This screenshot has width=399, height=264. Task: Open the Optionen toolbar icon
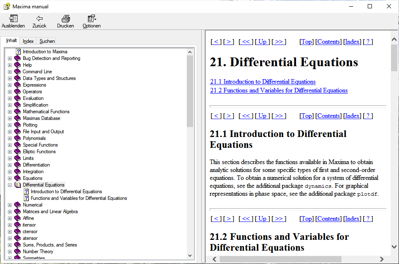coord(91,19)
